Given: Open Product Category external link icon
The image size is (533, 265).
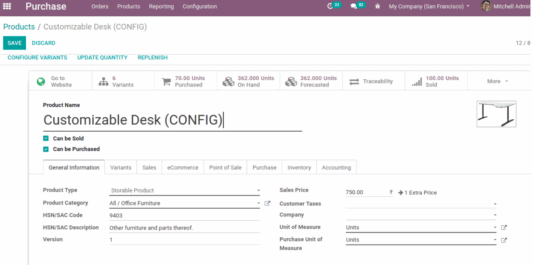Looking at the screenshot, I should 267,203.
